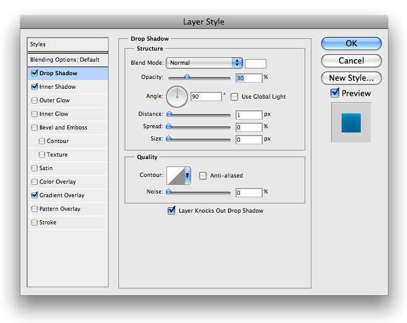This screenshot has height=323, width=407.
Task: Toggle the Drop Shadow checkbox
Action: (35, 73)
